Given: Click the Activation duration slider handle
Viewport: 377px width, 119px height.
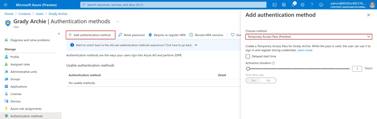Looking at the screenshot, I should click(248, 69).
